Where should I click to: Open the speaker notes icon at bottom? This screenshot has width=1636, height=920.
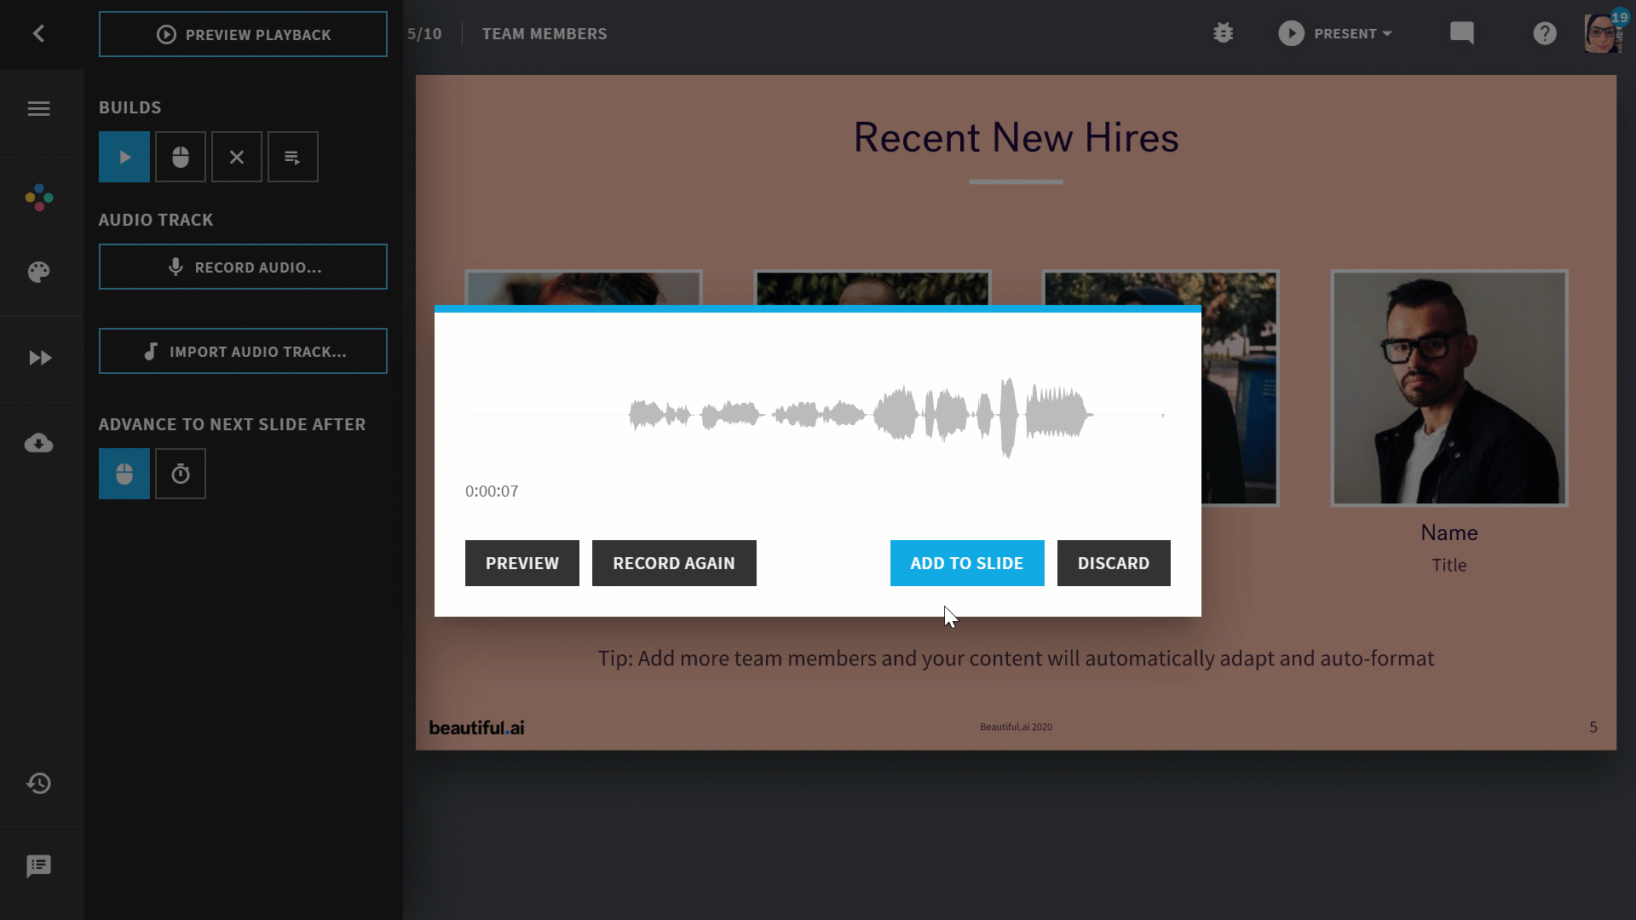(x=38, y=866)
